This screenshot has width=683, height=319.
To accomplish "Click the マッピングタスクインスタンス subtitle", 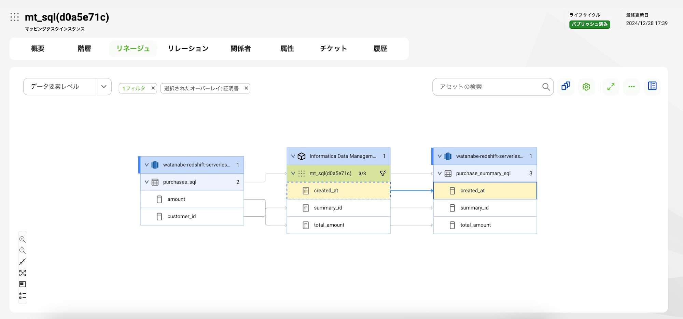I will [x=55, y=29].
